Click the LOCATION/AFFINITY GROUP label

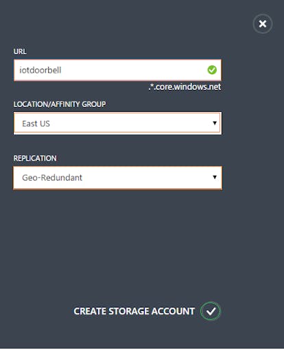[60, 104]
